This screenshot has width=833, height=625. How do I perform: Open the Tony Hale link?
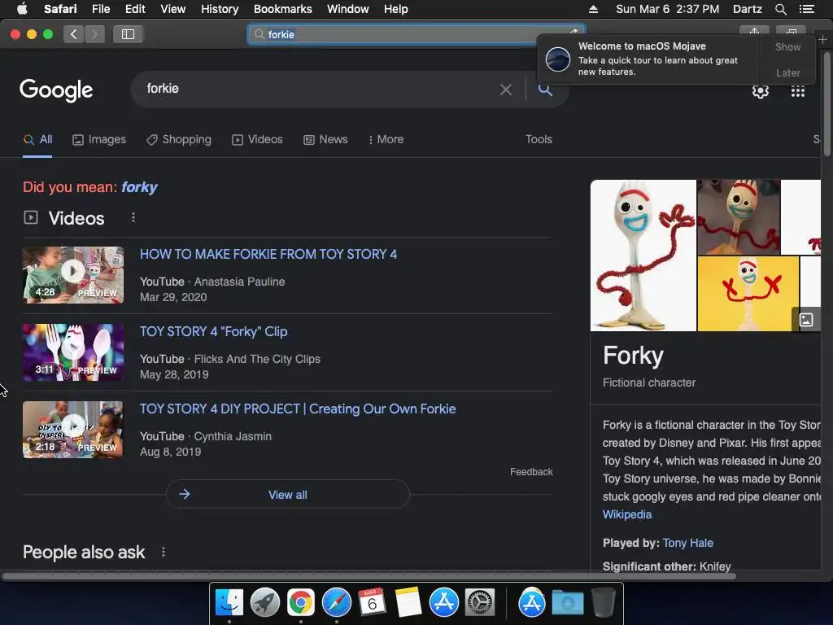(x=687, y=543)
